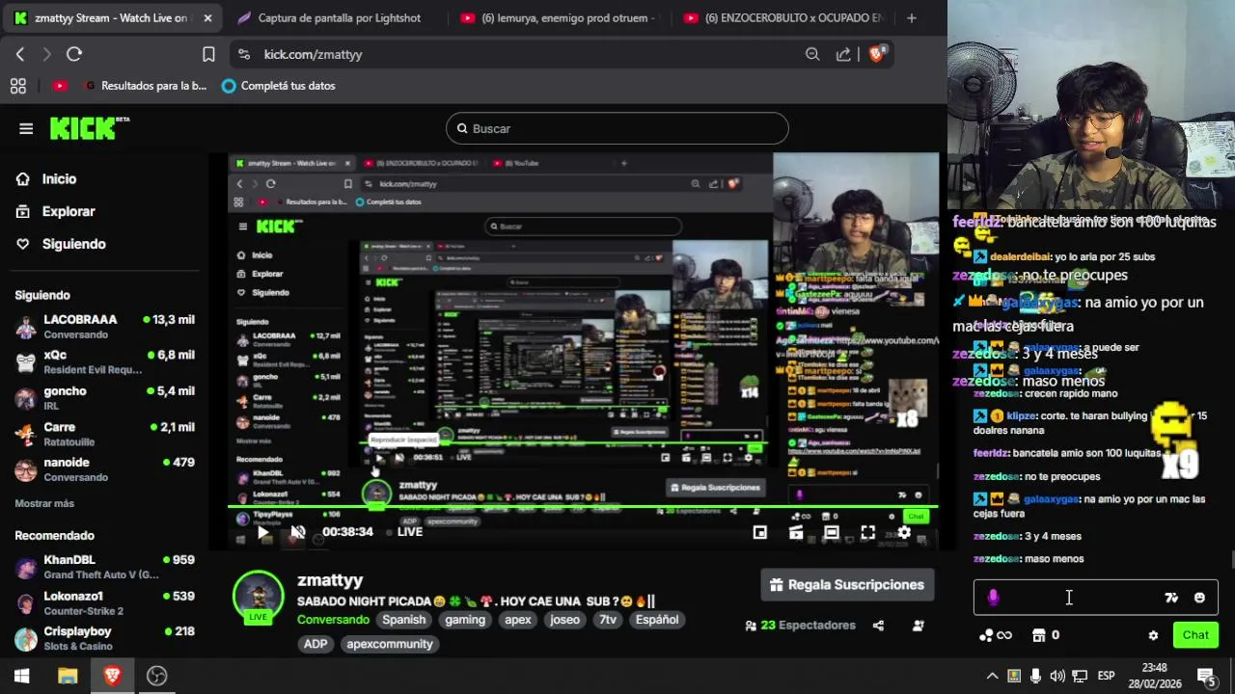Toggle theater mode in player
The height and width of the screenshot is (694, 1235).
832,532
